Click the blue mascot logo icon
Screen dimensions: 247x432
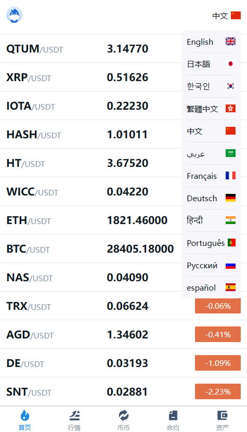coord(15,15)
